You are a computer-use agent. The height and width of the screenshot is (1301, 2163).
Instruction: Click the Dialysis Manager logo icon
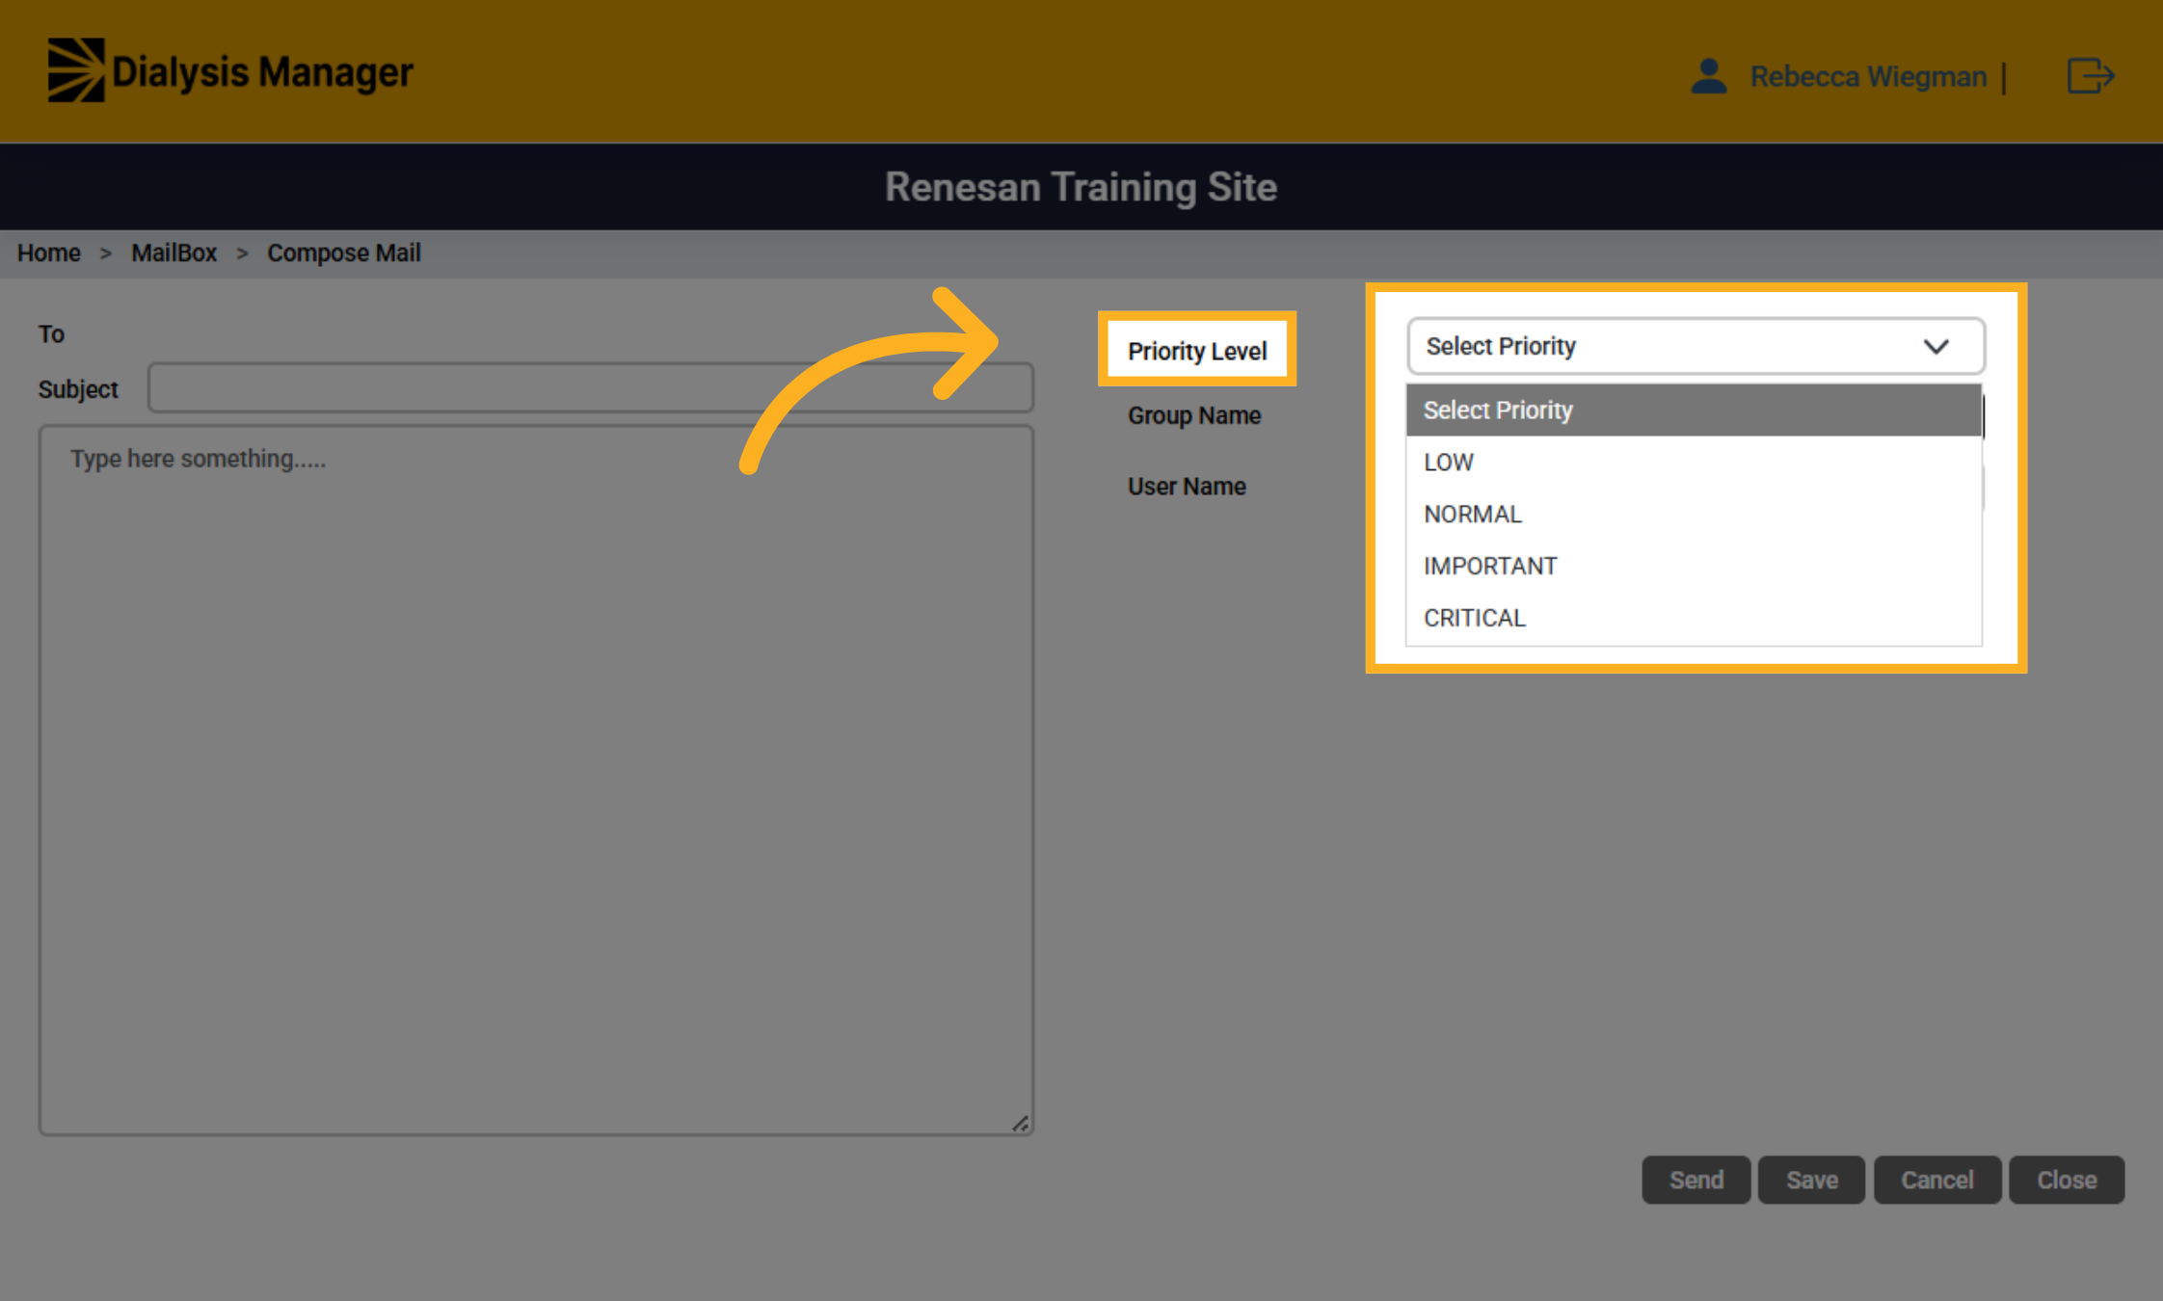tap(76, 70)
